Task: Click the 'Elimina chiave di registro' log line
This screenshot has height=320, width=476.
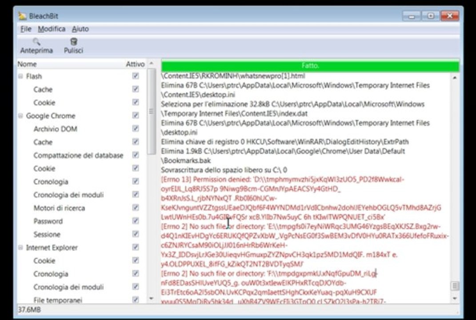Action: tap(285, 142)
